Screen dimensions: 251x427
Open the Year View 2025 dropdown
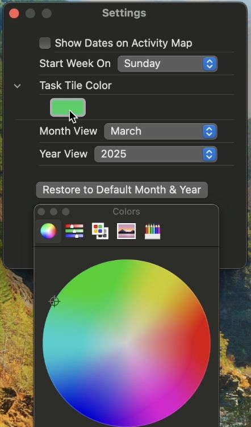(156, 154)
